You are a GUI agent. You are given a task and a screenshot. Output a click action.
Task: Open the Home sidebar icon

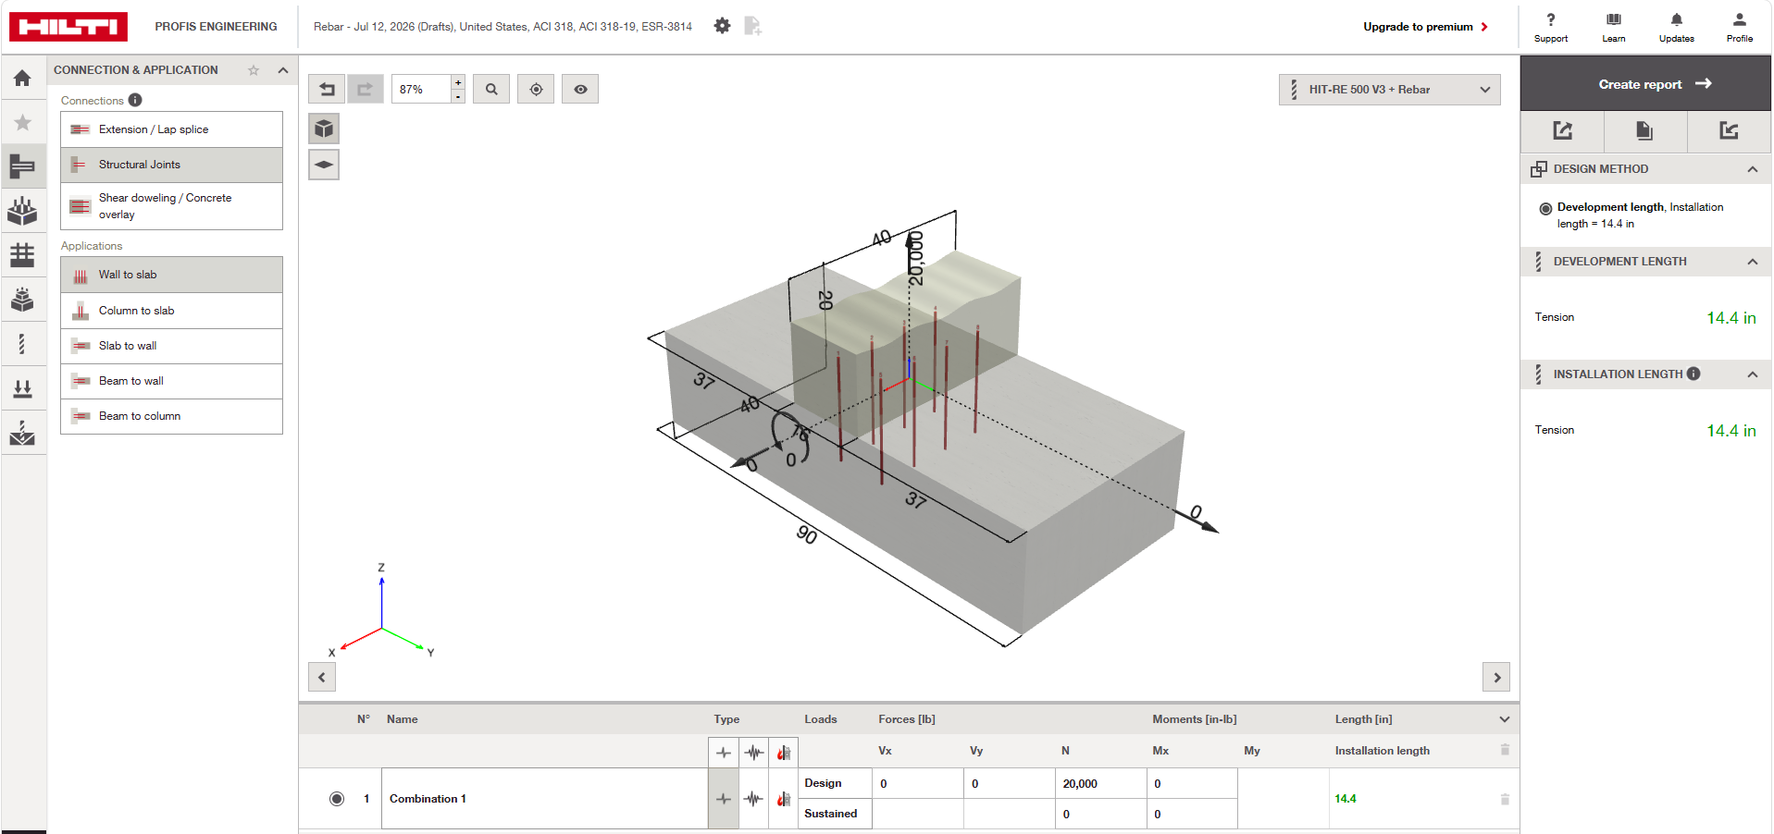pos(23,78)
